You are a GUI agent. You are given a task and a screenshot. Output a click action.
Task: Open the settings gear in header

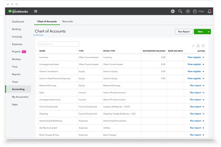188,11
